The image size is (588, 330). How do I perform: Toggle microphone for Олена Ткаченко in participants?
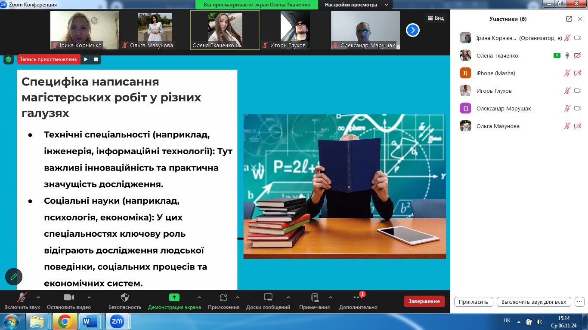tap(567, 55)
